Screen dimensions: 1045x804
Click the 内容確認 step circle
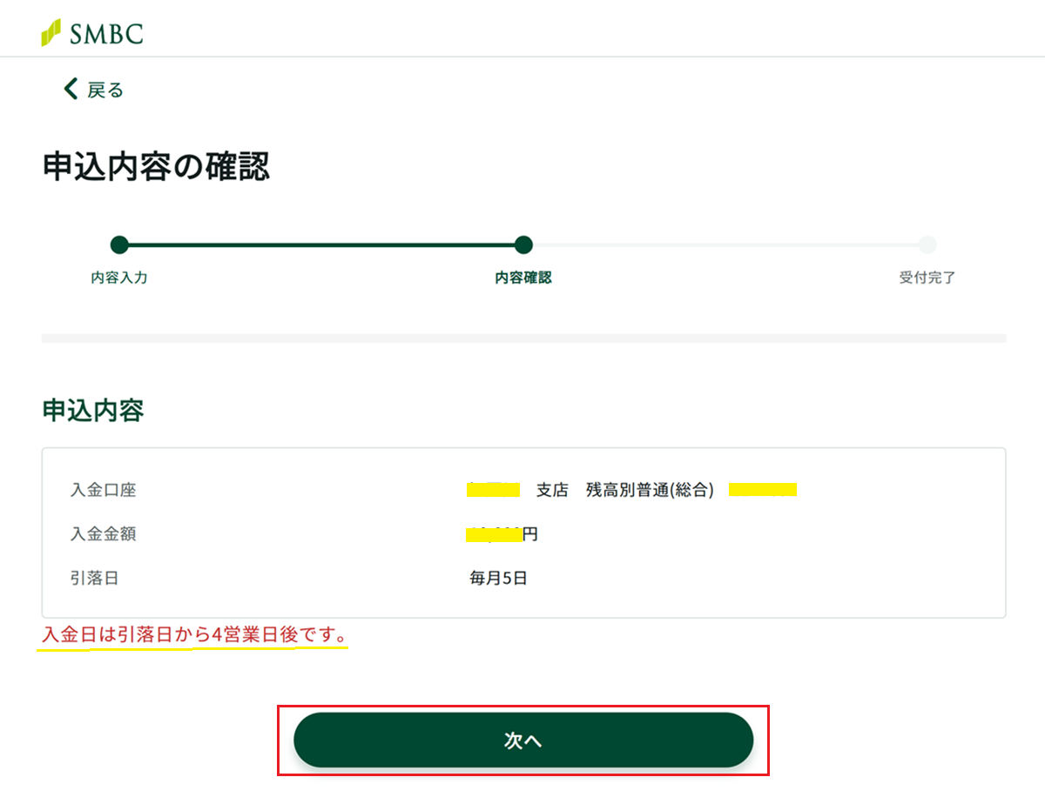(523, 245)
